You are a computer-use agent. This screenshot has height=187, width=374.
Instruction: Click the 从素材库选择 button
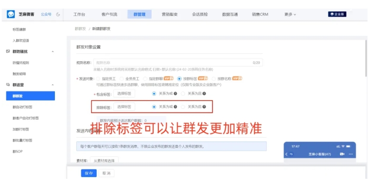[x=104, y=160]
